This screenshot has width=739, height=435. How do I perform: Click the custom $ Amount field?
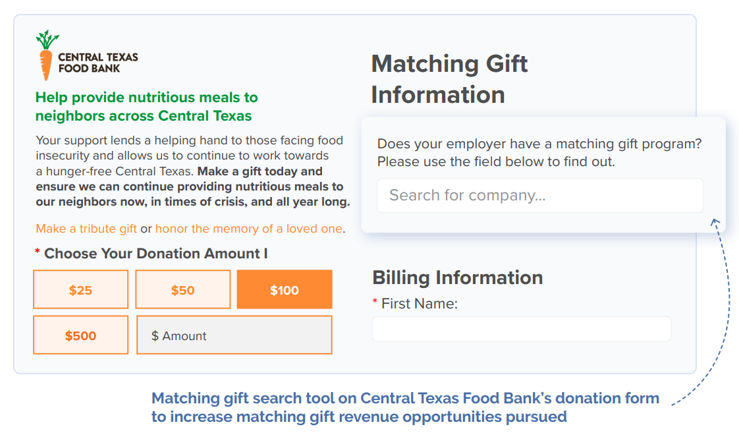pos(234,334)
